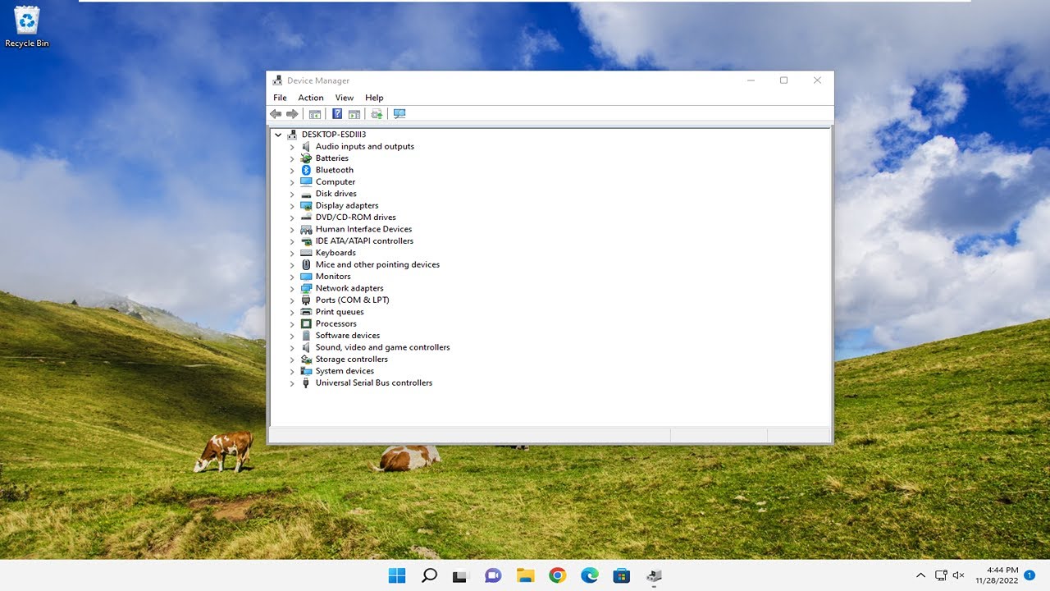Image resolution: width=1050 pixels, height=591 pixels.
Task: Click the Print queues printer icon
Action: [x=306, y=312]
